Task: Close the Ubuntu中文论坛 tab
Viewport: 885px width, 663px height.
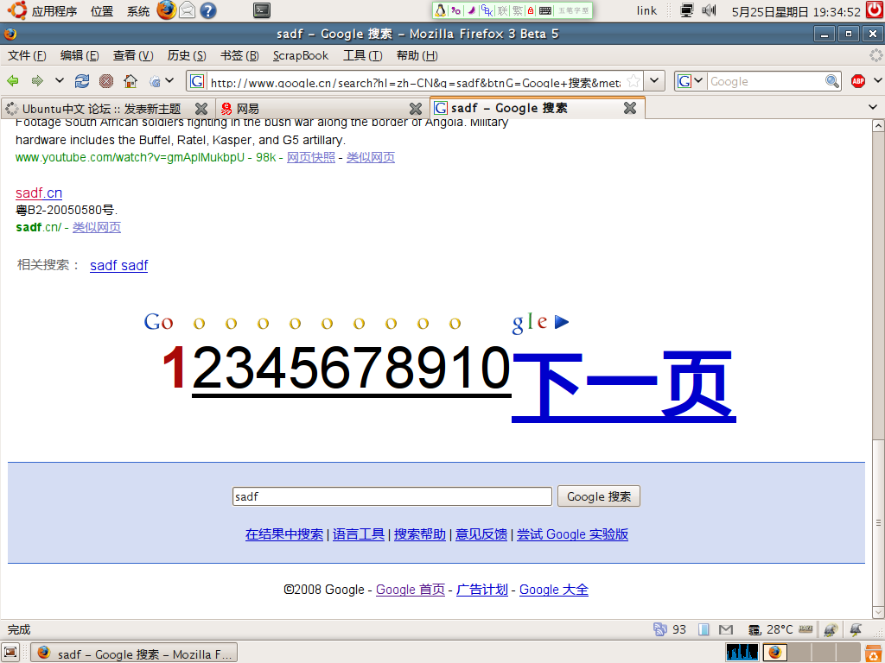Action: point(201,108)
